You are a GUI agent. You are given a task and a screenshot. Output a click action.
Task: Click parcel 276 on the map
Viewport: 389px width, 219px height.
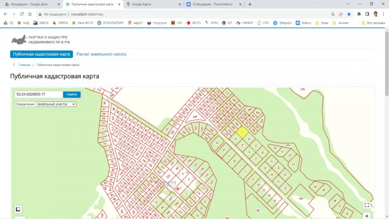coord(303,89)
